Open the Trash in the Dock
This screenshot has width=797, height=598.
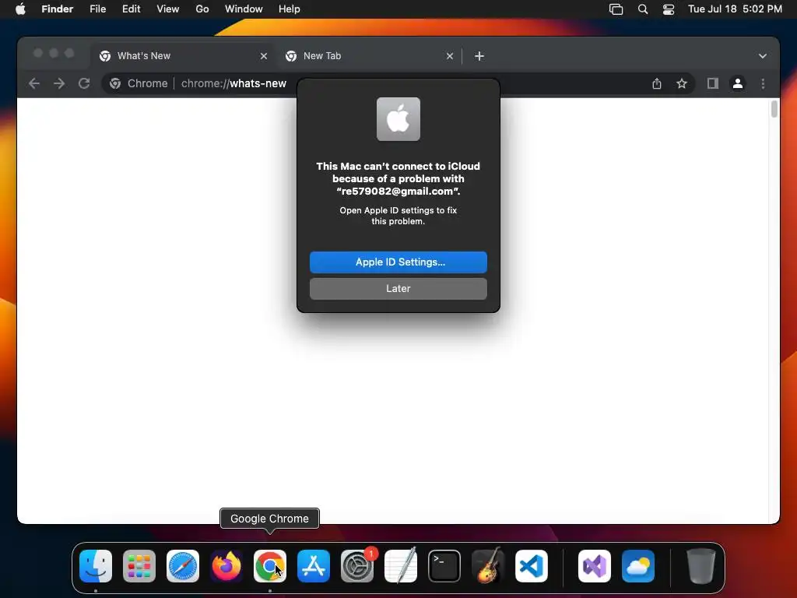click(x=701, y=566)
